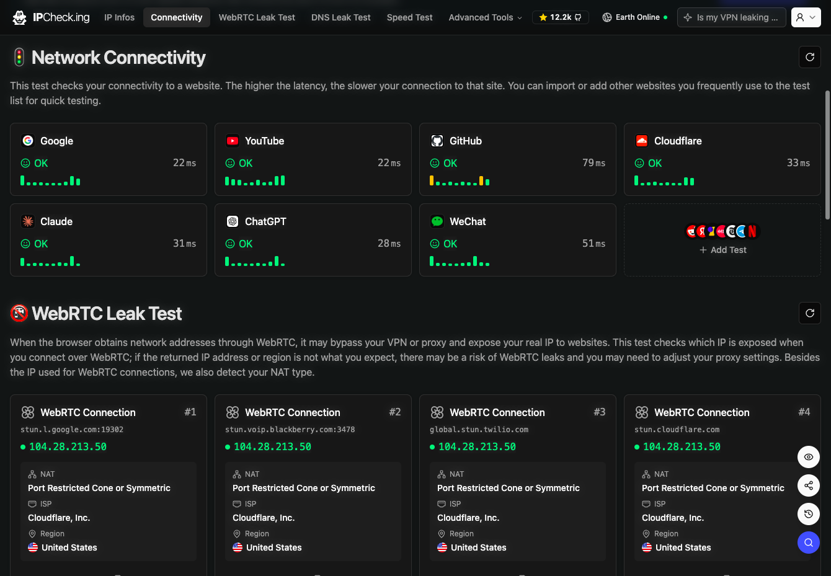Open the share floating button
The width and height of the screenshot is (831, 576).
(x=809, y=485)
